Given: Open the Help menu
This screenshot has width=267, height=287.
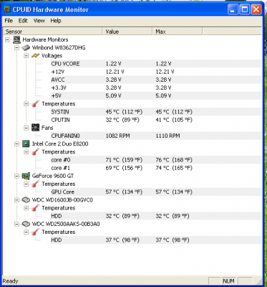Looking at the screenshot, I should (56, 21).
